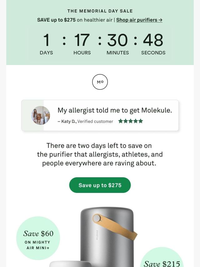
Task: Click the silver air purifier product image
Action: 107,237
